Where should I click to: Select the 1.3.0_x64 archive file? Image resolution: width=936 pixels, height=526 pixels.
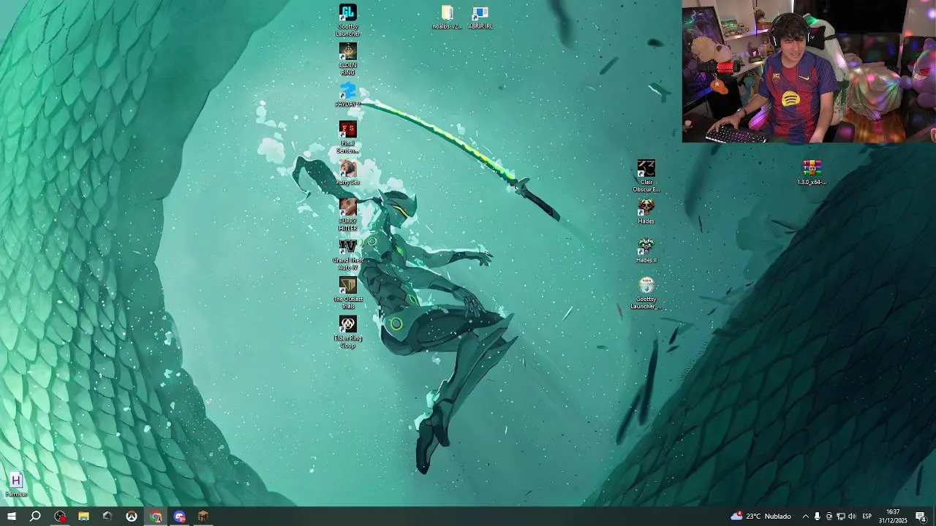point(812,172)
